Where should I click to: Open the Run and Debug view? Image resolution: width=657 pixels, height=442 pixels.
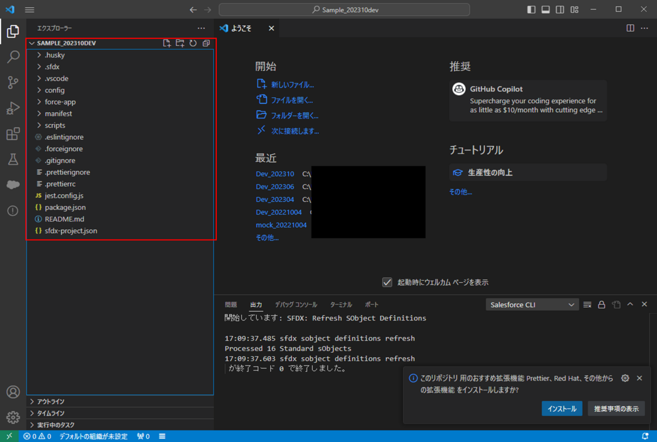coord(13,108)
